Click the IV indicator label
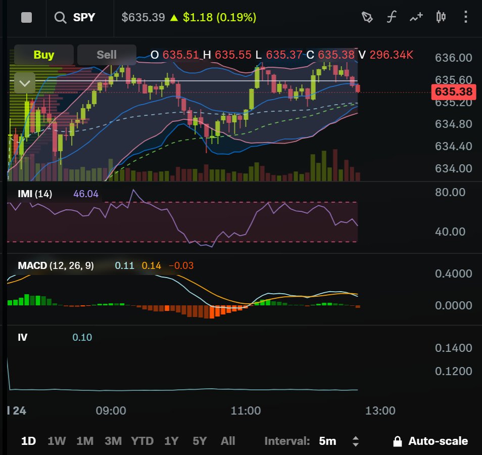 point(22,337)
